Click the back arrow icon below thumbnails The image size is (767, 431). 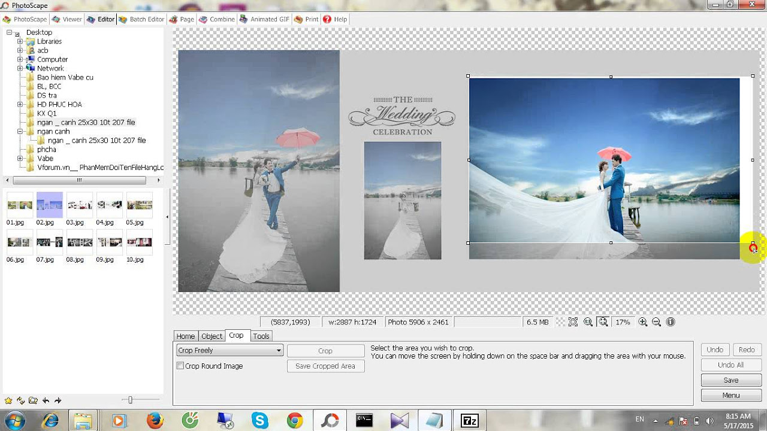[x=46, y=400]
